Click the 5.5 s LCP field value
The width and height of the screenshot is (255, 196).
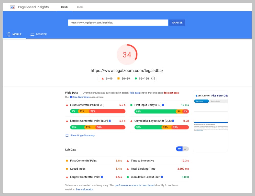coord(122,121)
